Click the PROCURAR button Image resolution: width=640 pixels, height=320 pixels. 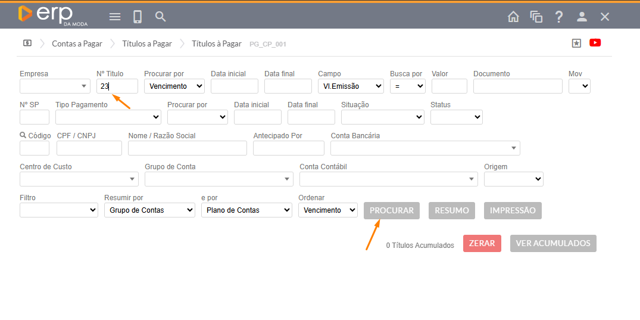392,210
